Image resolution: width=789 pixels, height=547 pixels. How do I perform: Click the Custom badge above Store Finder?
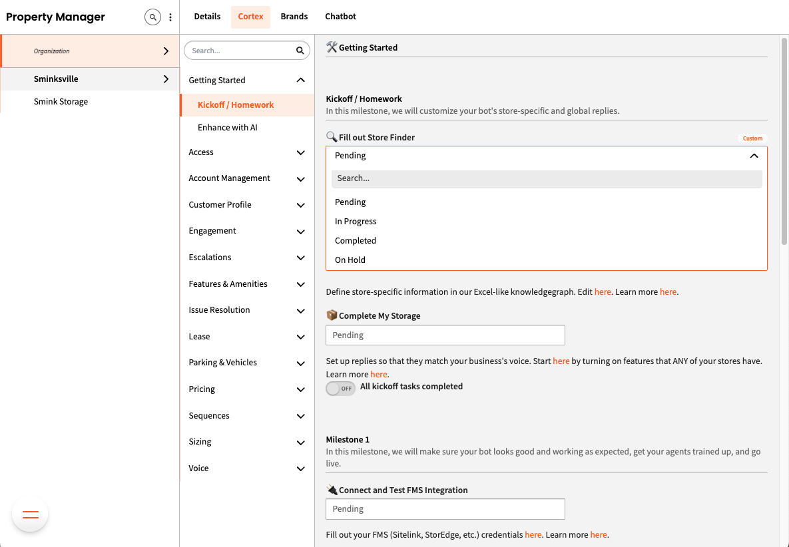pos(752,138)
